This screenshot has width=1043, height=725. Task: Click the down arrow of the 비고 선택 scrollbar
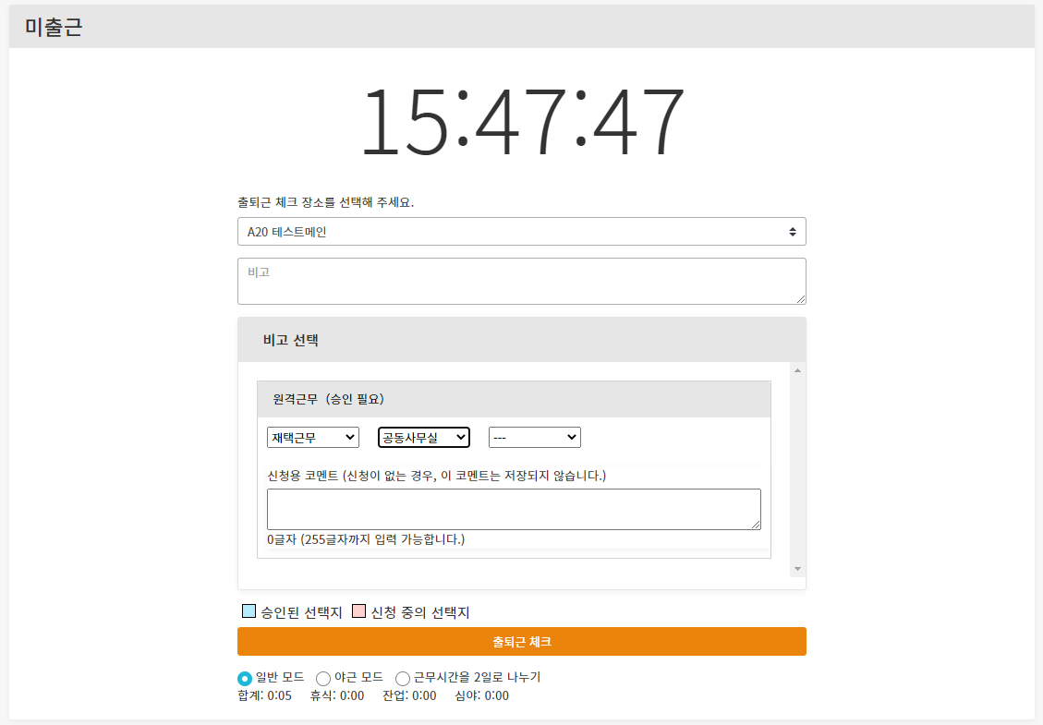pyautogui.click(x=797, y=569)
